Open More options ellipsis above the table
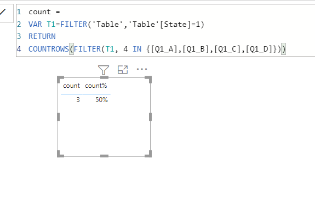The width and height of the screenshot is (315, 203). tap(142, 69)
